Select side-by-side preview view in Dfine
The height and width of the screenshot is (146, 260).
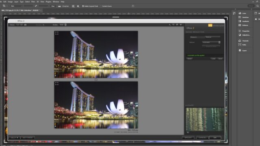pyautogui.click(x=25, y=25)
